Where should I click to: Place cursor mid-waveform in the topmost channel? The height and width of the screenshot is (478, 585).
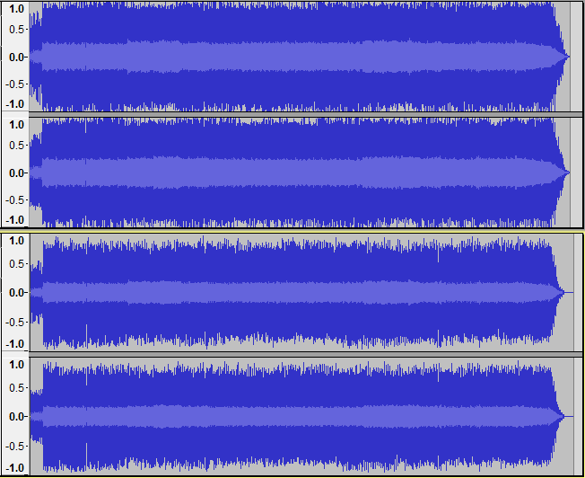point(296,57)
